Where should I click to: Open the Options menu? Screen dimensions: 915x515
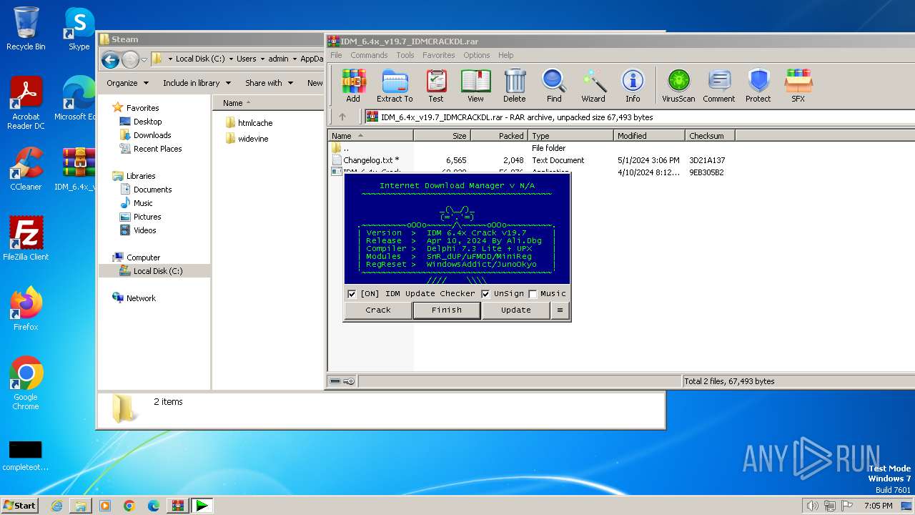[x=476, y=55]
